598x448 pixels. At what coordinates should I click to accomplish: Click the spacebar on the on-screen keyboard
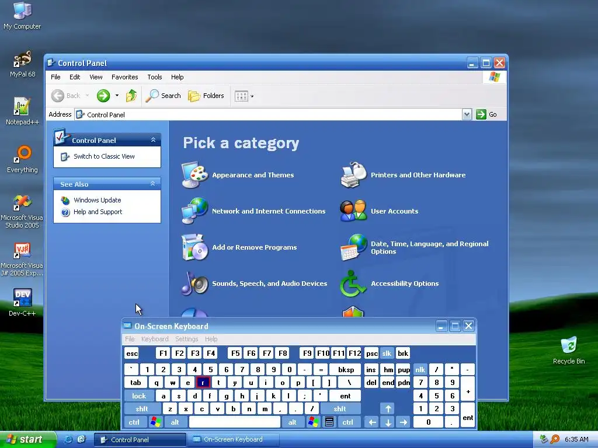click(235, 422)
